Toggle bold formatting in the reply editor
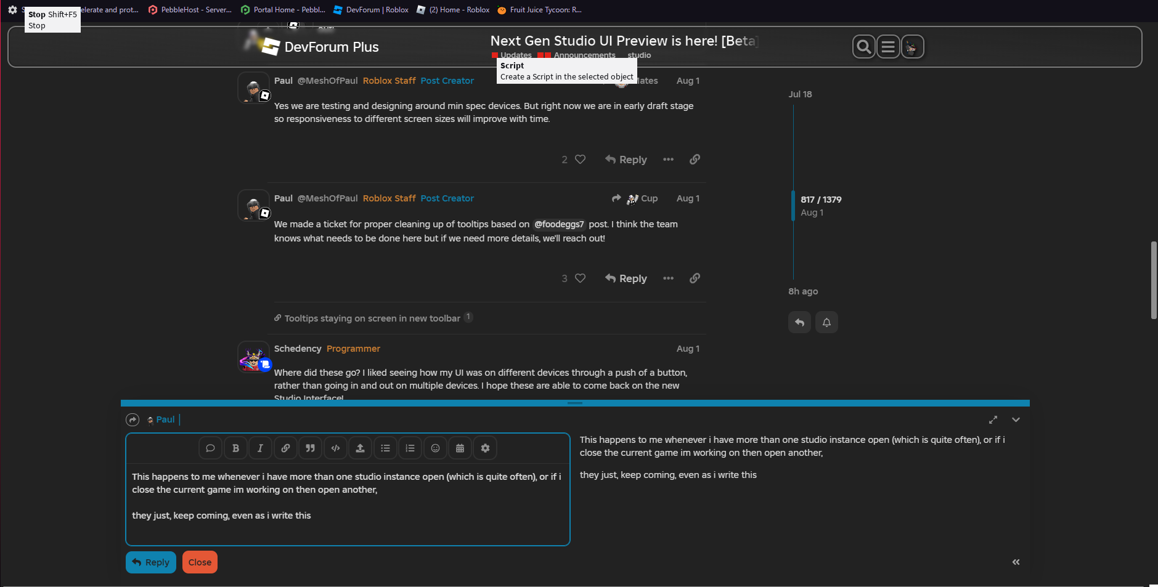 [235, 448]
